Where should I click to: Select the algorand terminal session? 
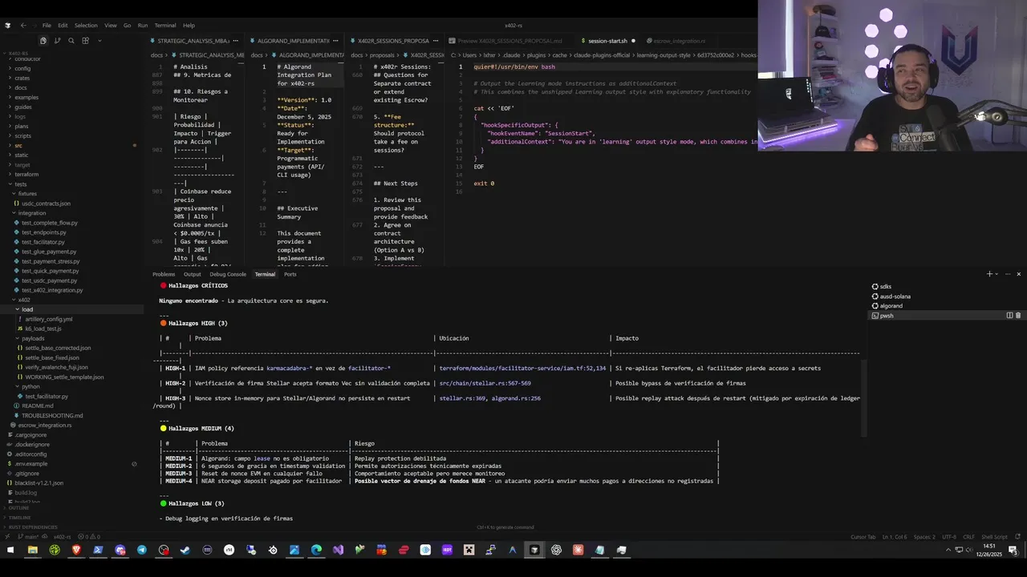coord(947,306)
